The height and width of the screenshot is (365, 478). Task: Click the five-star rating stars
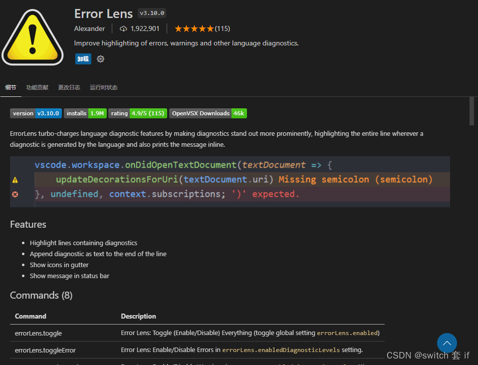tap(194, 28)
